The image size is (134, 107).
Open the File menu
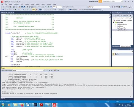tap(2, 4)
